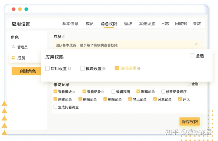Check the 编辑视图 checkbox

pos(113,91)
